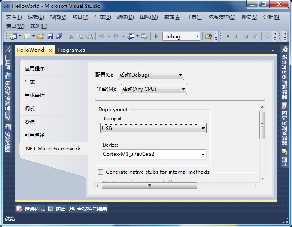Click the Add New Item toolbar icon
This screenshot has height=227, width=292.
coord(27,36)
